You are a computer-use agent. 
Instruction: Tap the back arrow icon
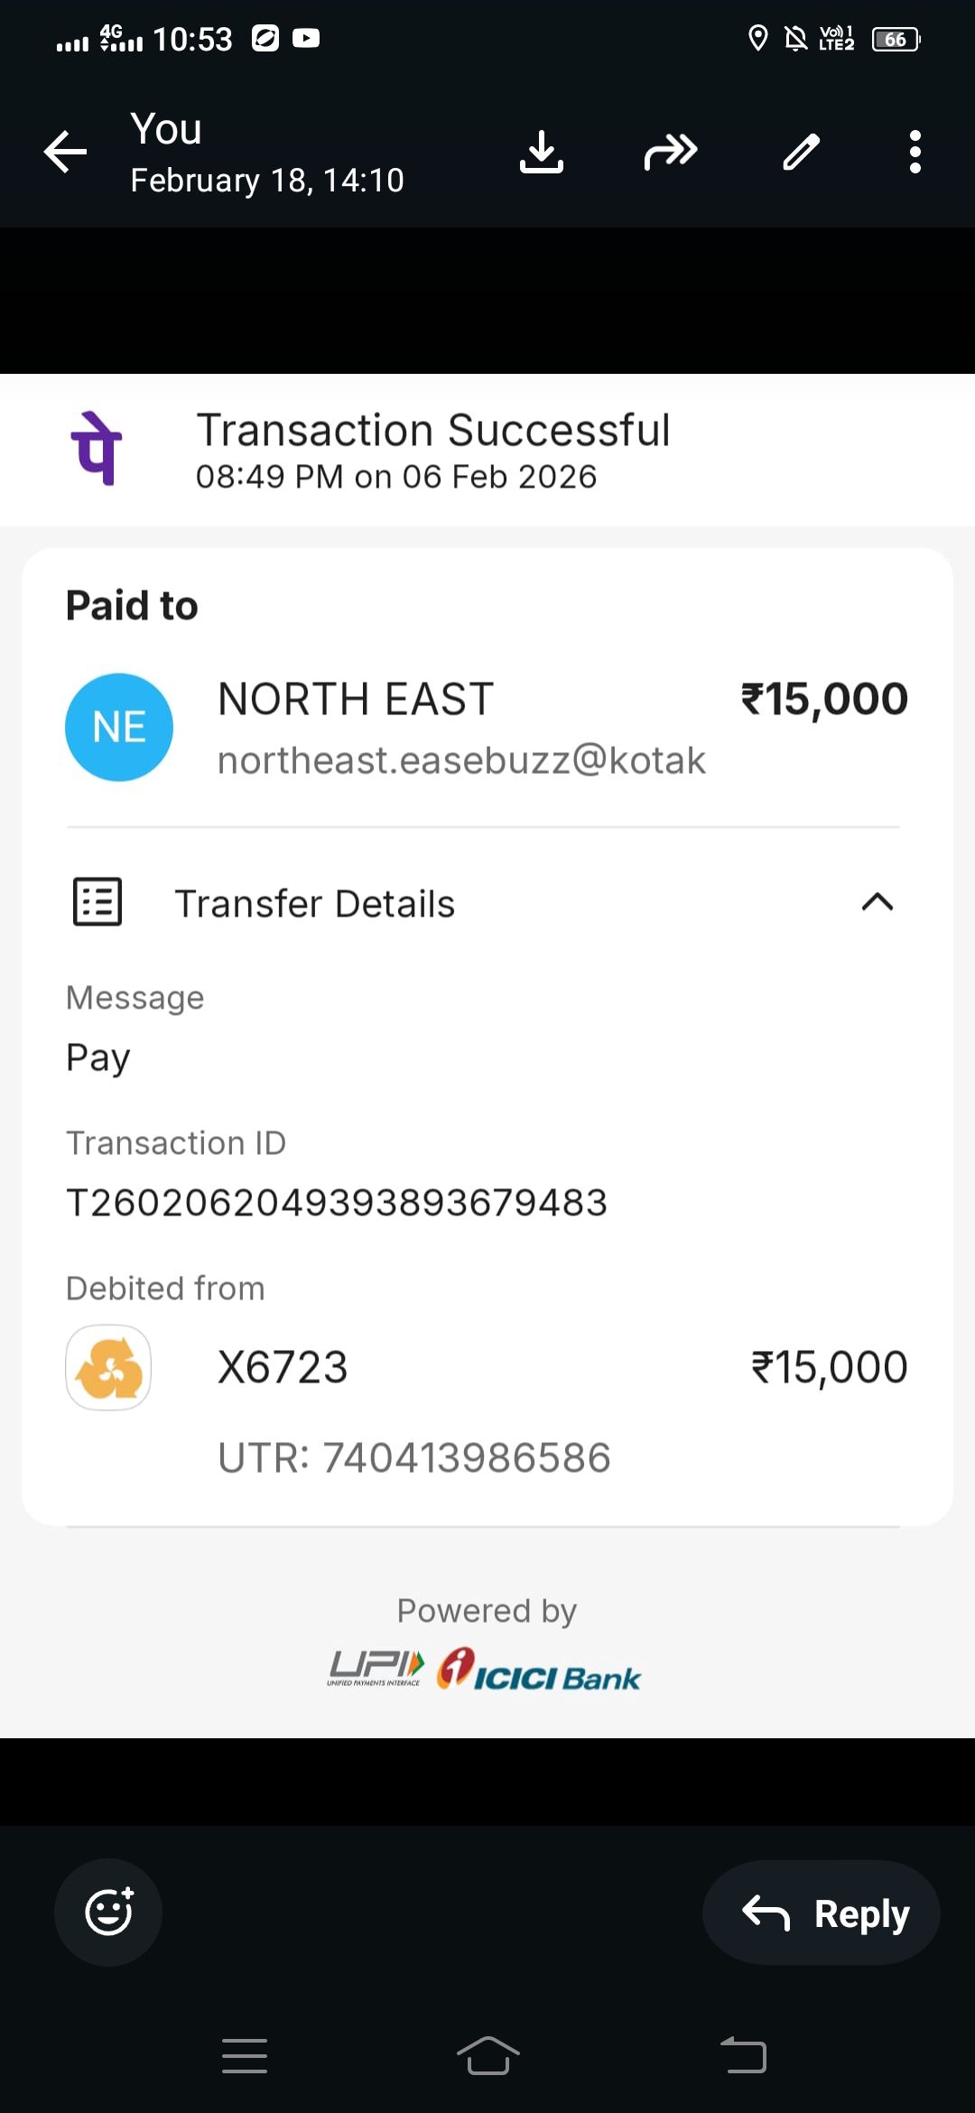click(66, 152)
